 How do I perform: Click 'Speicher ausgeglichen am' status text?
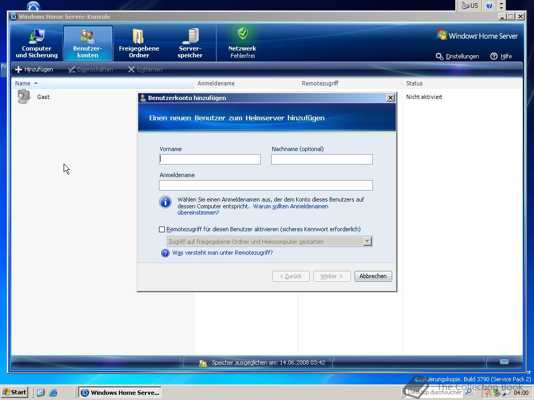[x=269, y=362]
